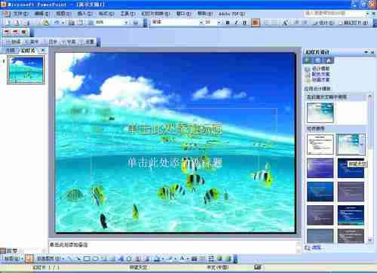Select the Rectangle drawing tool
This screenshot has height=273, width=377.
(x=87, y=259)
